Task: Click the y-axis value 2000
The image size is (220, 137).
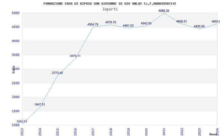Action: pyautogui.click(x=16, y=97)
